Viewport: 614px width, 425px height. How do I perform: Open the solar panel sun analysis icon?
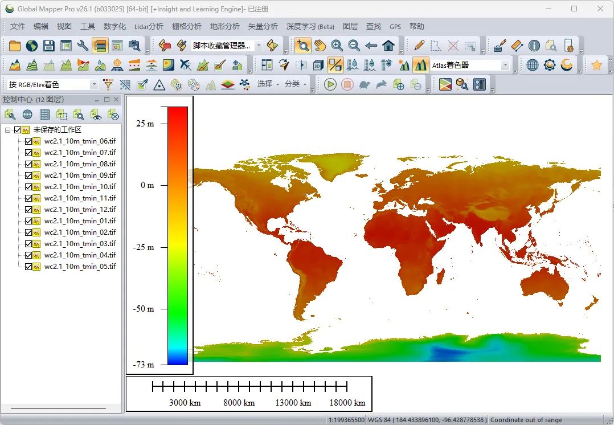coord(117,65)
